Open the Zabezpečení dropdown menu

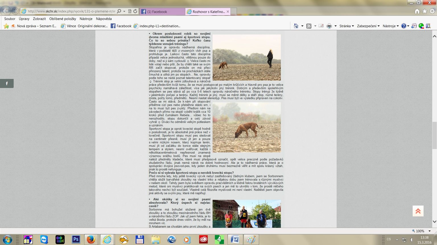coord(368,26)
